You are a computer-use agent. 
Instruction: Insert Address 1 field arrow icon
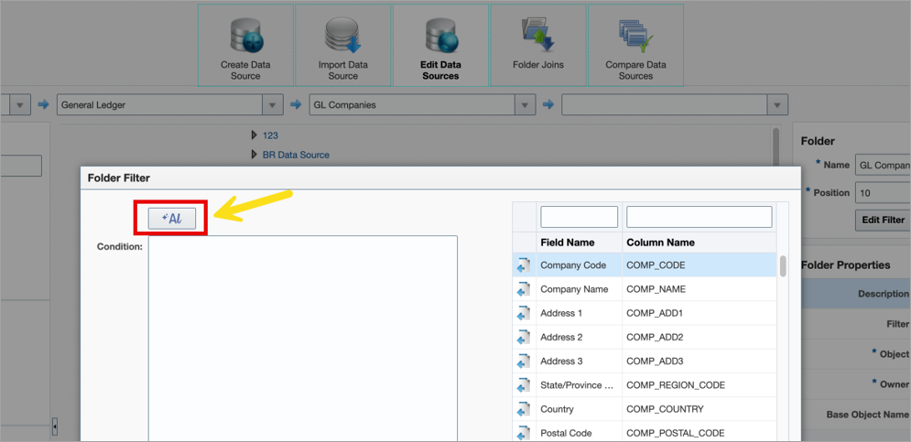[524, 314]
